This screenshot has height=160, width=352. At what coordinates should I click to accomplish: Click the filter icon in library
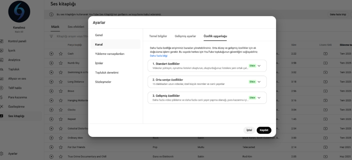click(51, 36)
